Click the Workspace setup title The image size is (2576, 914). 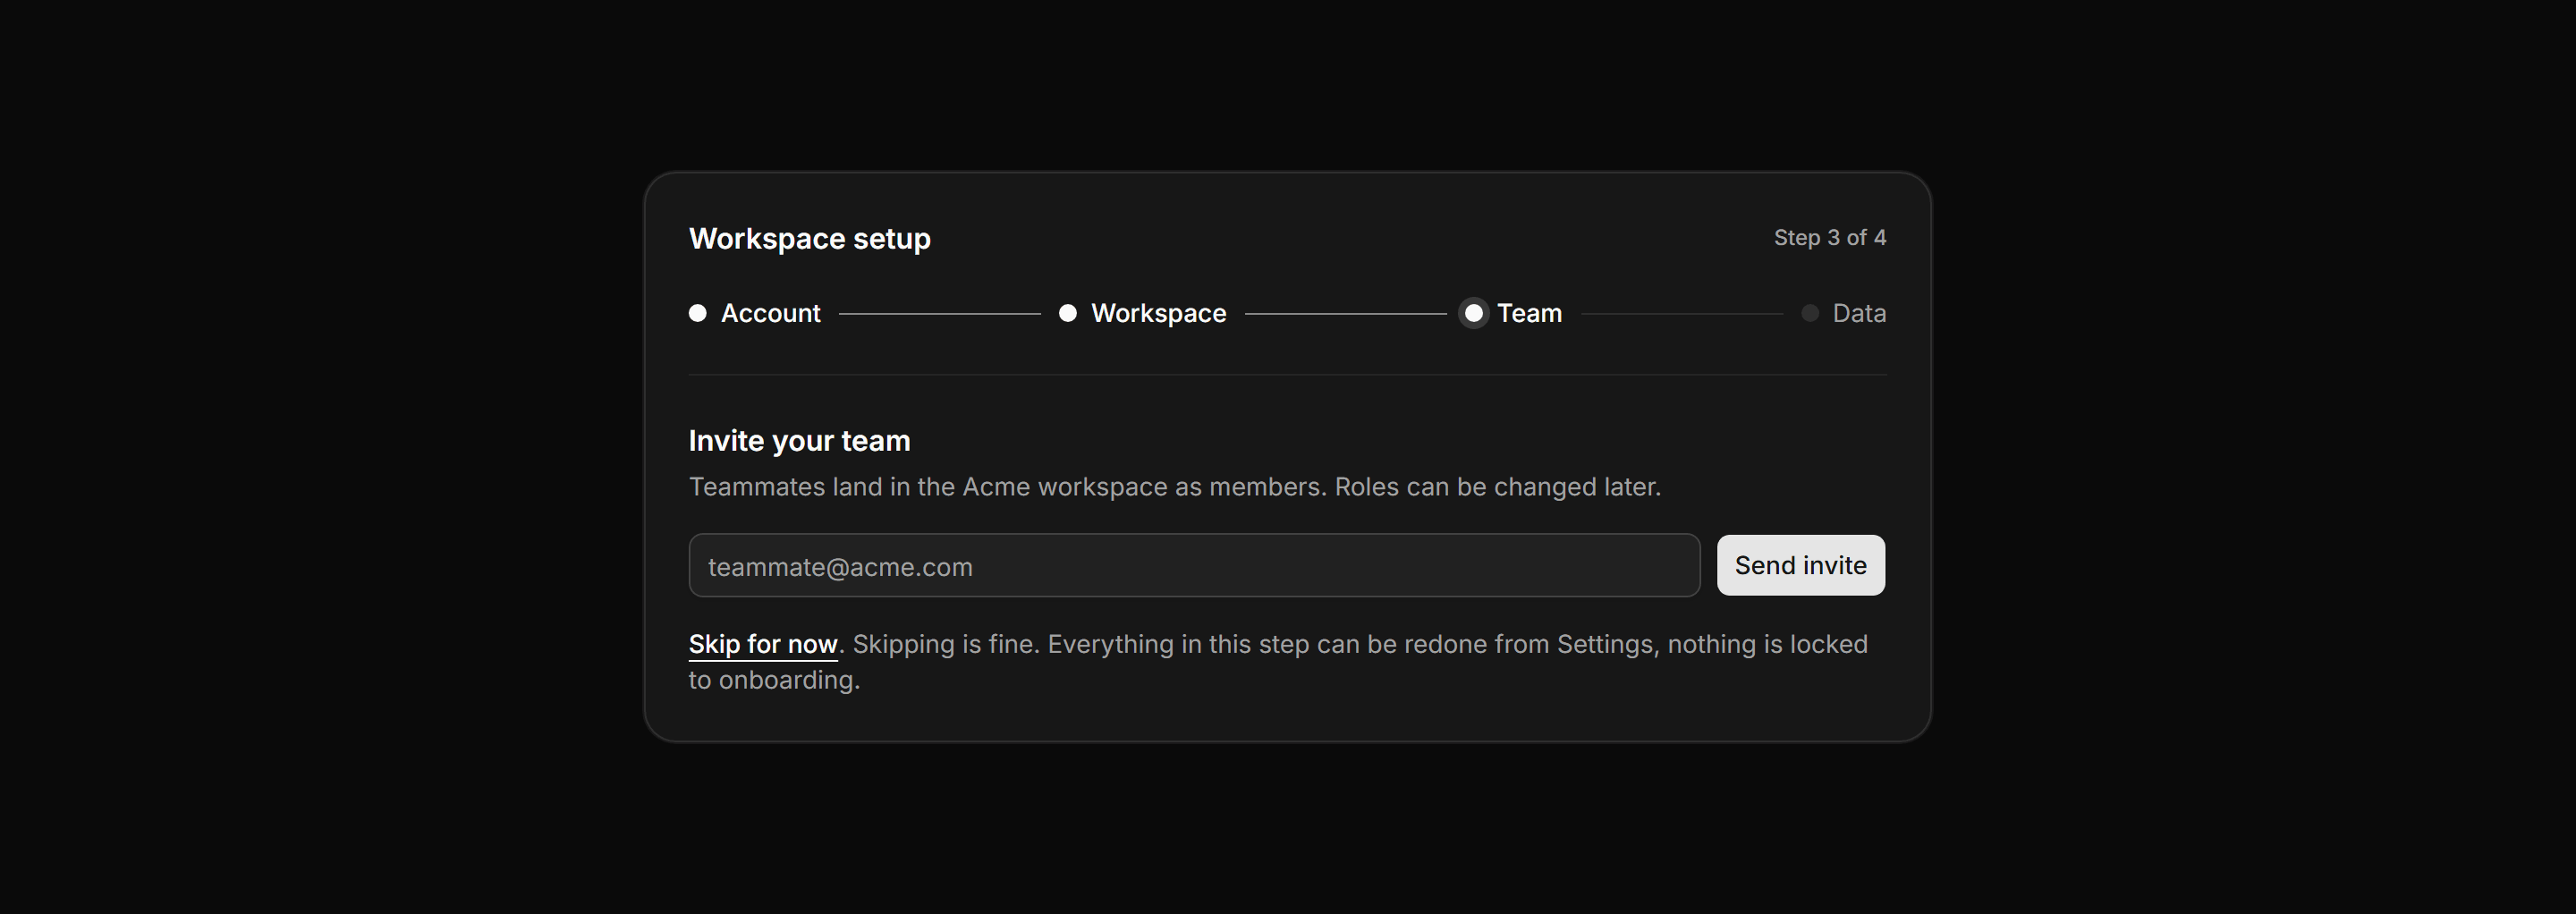click(x=810, y=239)
